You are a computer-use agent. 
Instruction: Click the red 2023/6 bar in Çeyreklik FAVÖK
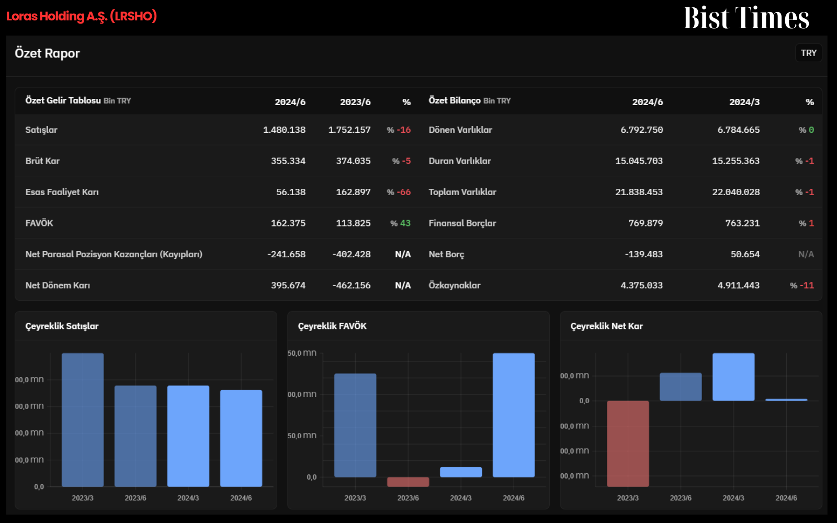[408, 482]
